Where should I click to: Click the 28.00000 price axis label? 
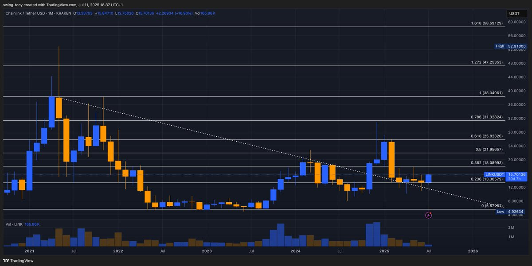tap(516, 132)
